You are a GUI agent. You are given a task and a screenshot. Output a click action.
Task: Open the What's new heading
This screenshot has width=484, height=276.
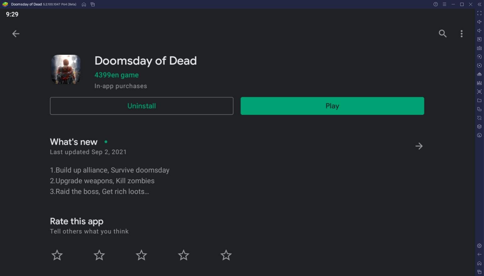[x=74, y=142]
